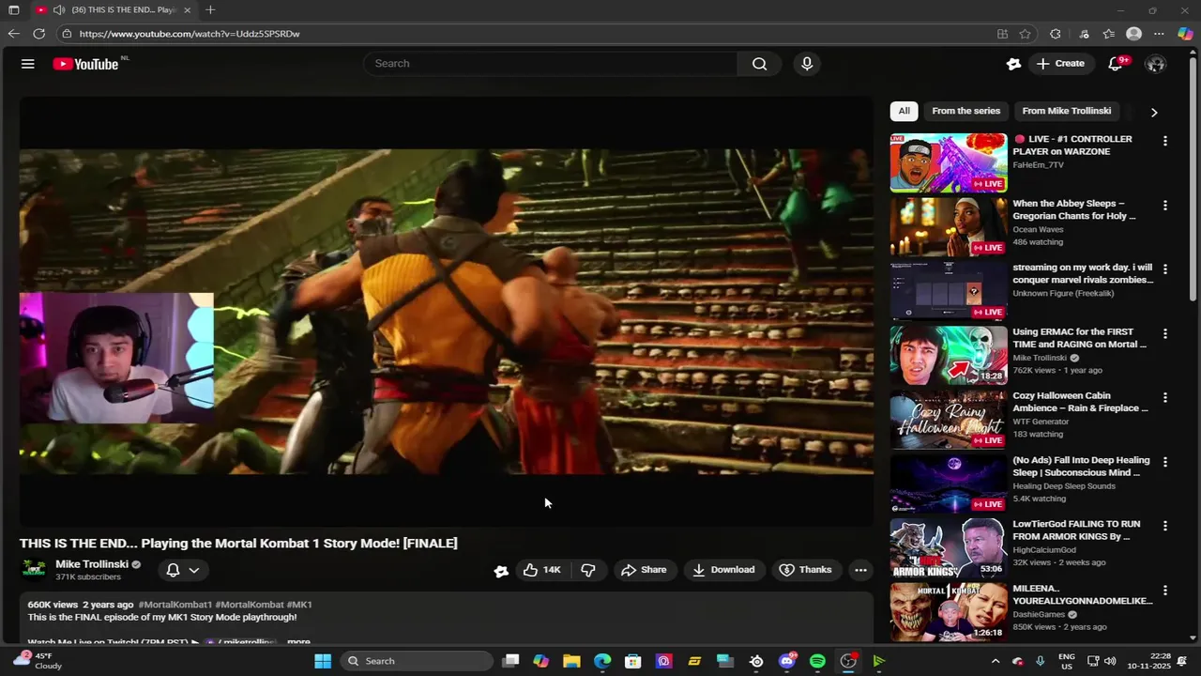The image size is (1201, 676).
Task: Start voice search with microphone icon
Action: click(807, 64)
